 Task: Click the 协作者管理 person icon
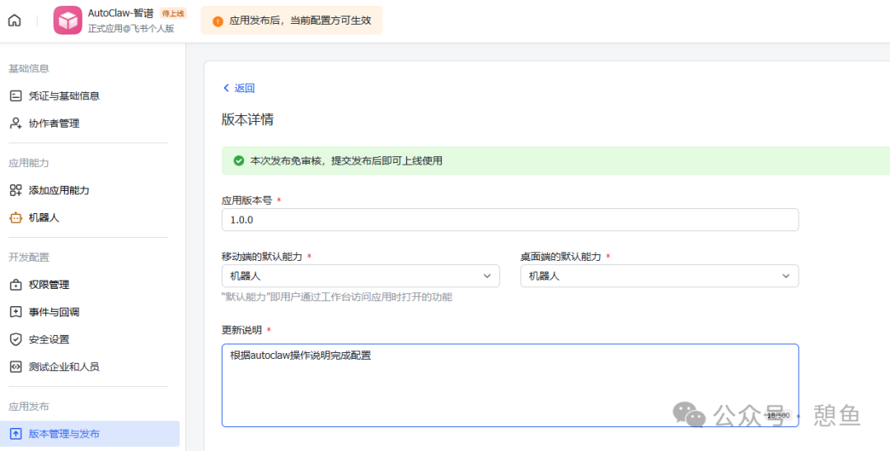(x=16, y=123)
